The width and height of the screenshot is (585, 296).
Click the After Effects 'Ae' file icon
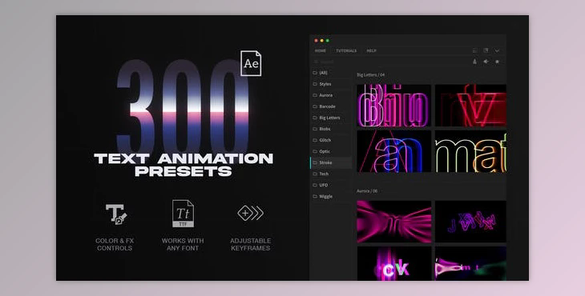[x=251, y=63]
